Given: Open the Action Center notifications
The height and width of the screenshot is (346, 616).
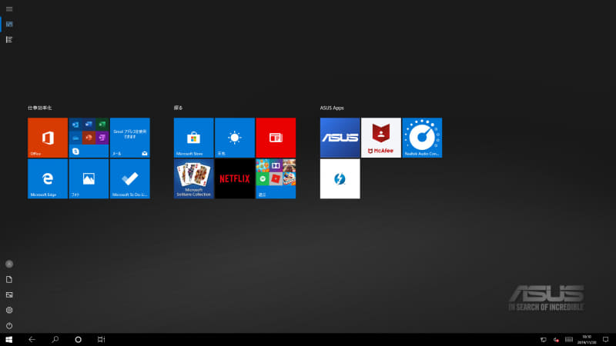Looking at the screenshot, I should pos(606,340).
